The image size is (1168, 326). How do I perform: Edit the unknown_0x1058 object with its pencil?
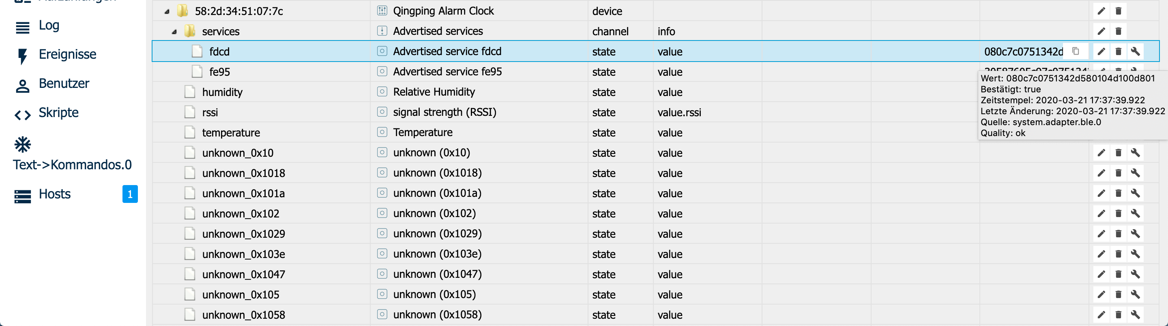coord(1101,315)
